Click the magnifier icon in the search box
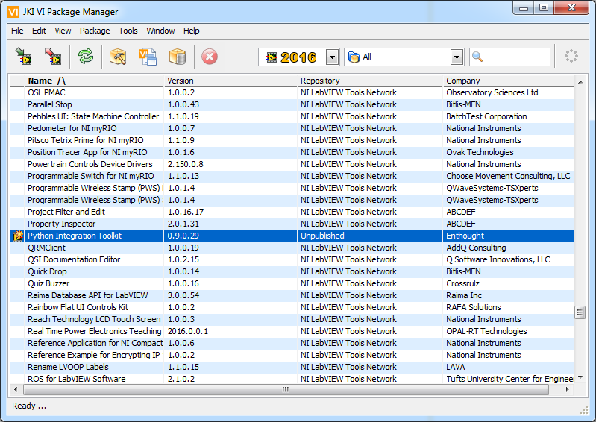The image size is (596, 422). [477, 57]
